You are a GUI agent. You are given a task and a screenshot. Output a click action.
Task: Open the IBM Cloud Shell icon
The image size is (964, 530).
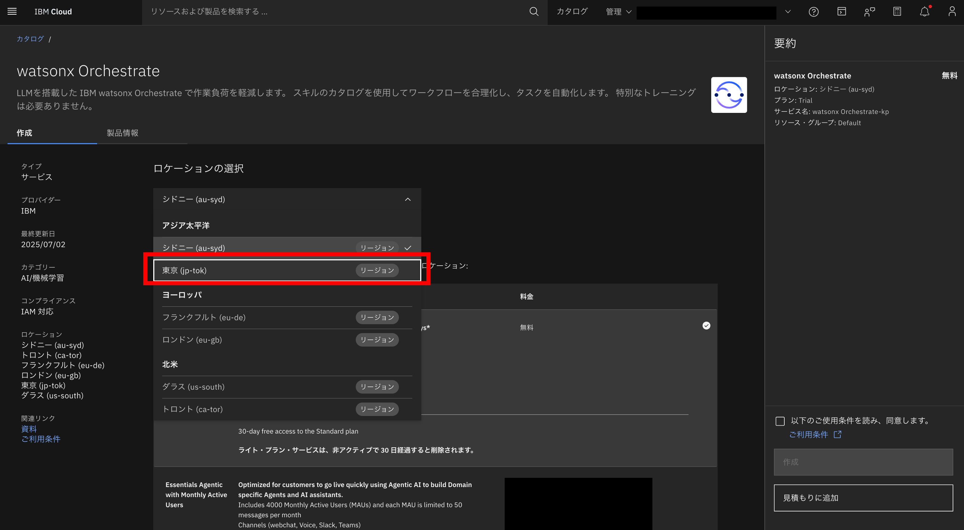[841, 12]
